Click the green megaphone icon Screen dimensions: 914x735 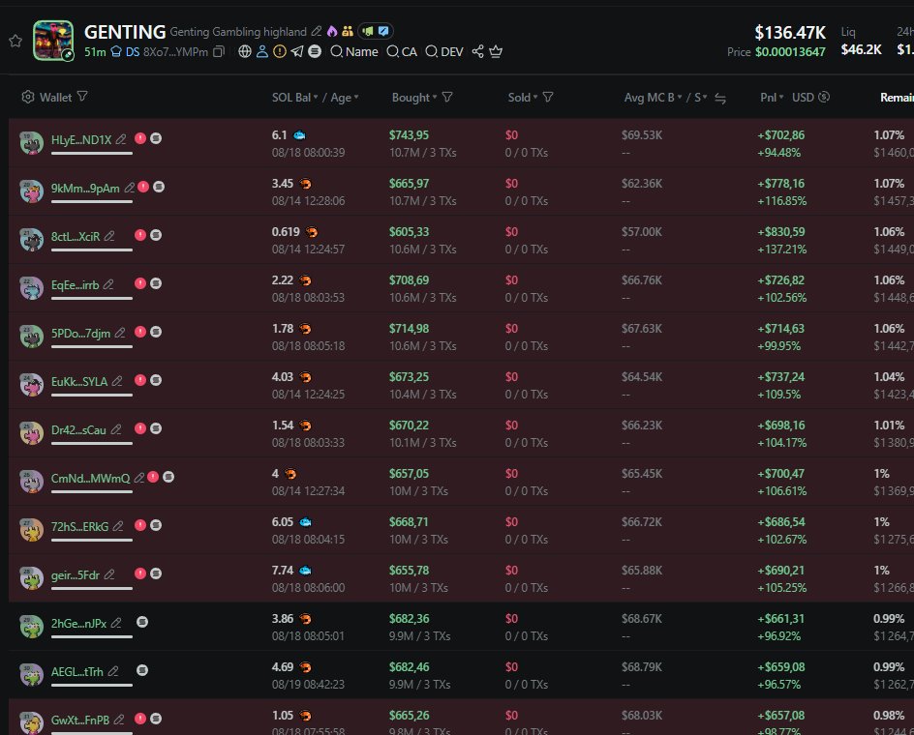click(x=368, y=31)
